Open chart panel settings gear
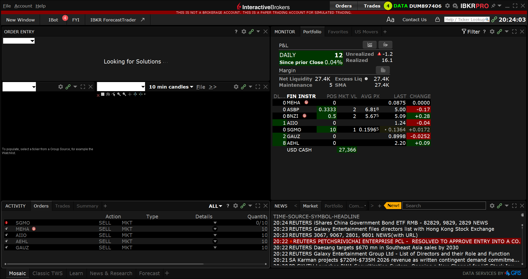 coord(236,87)
